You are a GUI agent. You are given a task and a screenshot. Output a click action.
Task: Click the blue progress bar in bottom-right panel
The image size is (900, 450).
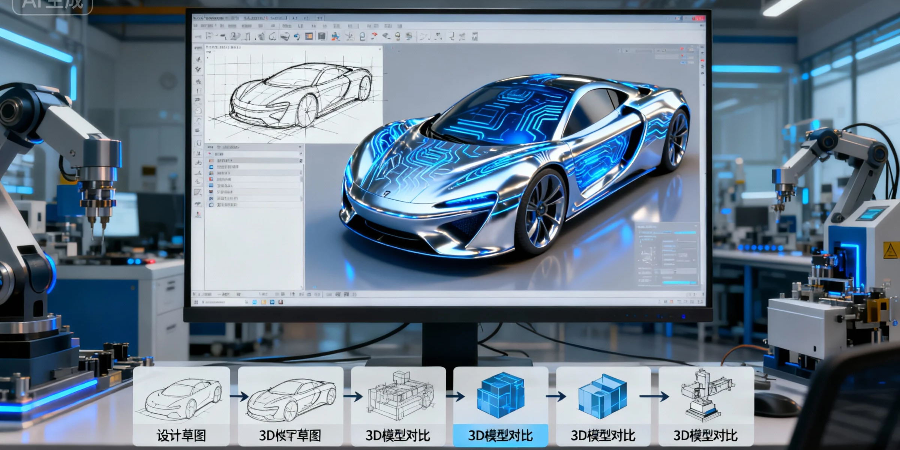coord(679,283)
